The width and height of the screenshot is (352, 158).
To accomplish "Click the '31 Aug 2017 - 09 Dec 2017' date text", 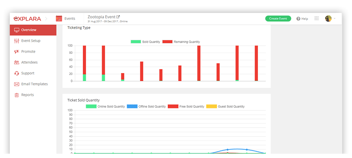I will pyautogui.click(x=103, y=21).
